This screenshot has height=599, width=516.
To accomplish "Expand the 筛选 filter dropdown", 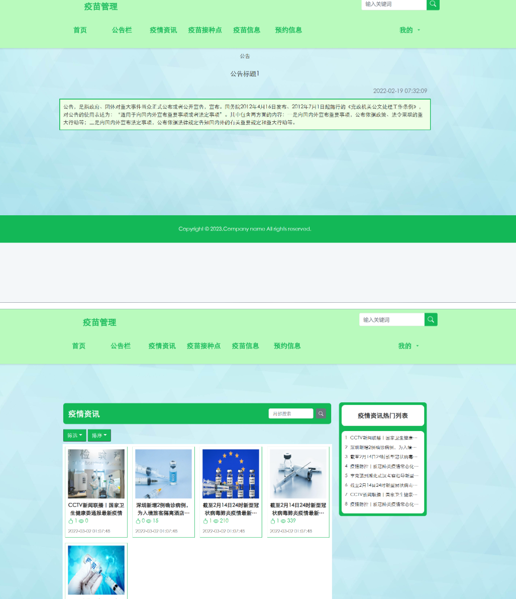I will pos(75,435).
